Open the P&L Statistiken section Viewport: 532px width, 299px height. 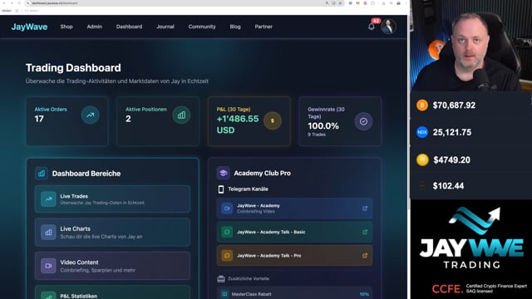tap(112, 292)
